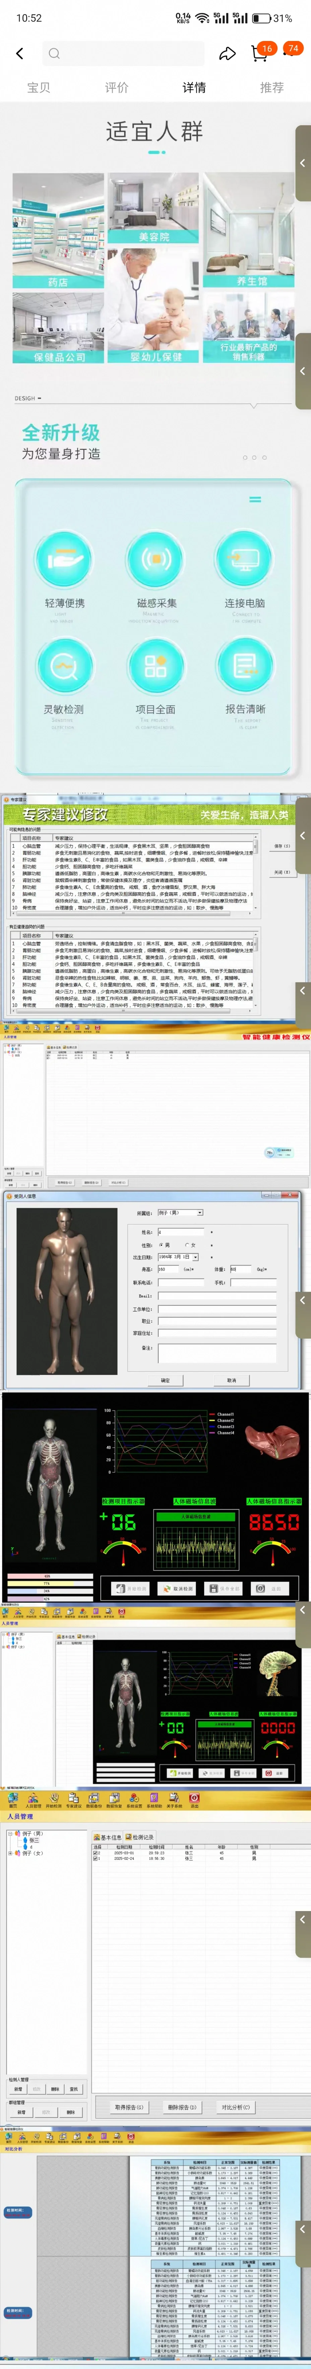Screen dimensions: 311x2369
Task: Toggle the checkbox for the 2025-03-01 record
Action: coord(96,1852)
